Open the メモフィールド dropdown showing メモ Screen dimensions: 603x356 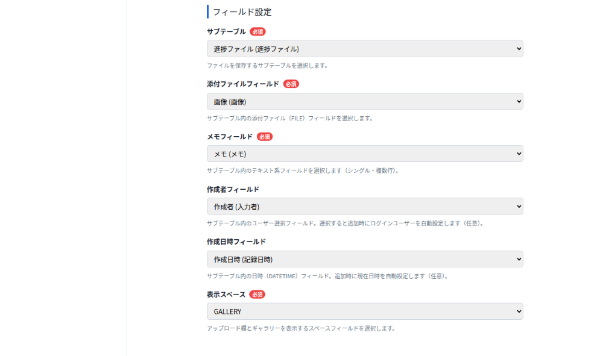(365, 154)
